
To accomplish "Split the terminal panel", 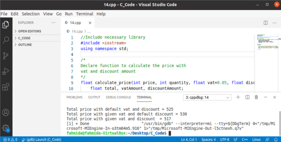I will tap(247, 97).
